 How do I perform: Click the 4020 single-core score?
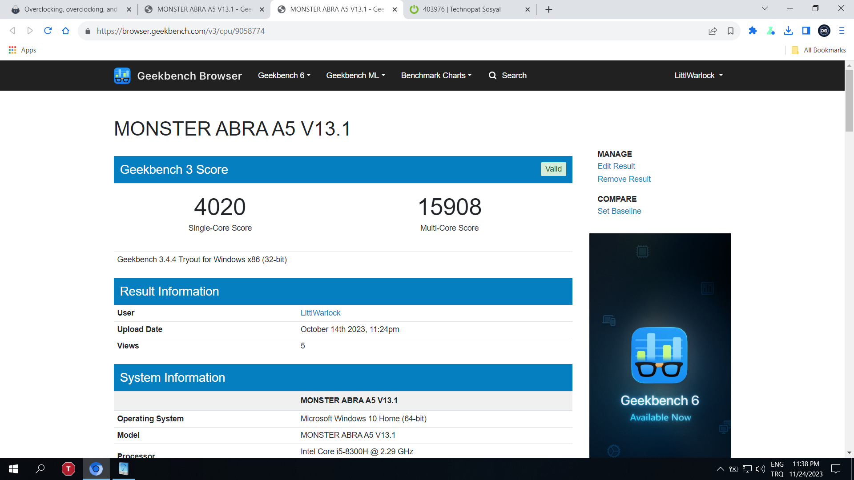coord(220,207)
